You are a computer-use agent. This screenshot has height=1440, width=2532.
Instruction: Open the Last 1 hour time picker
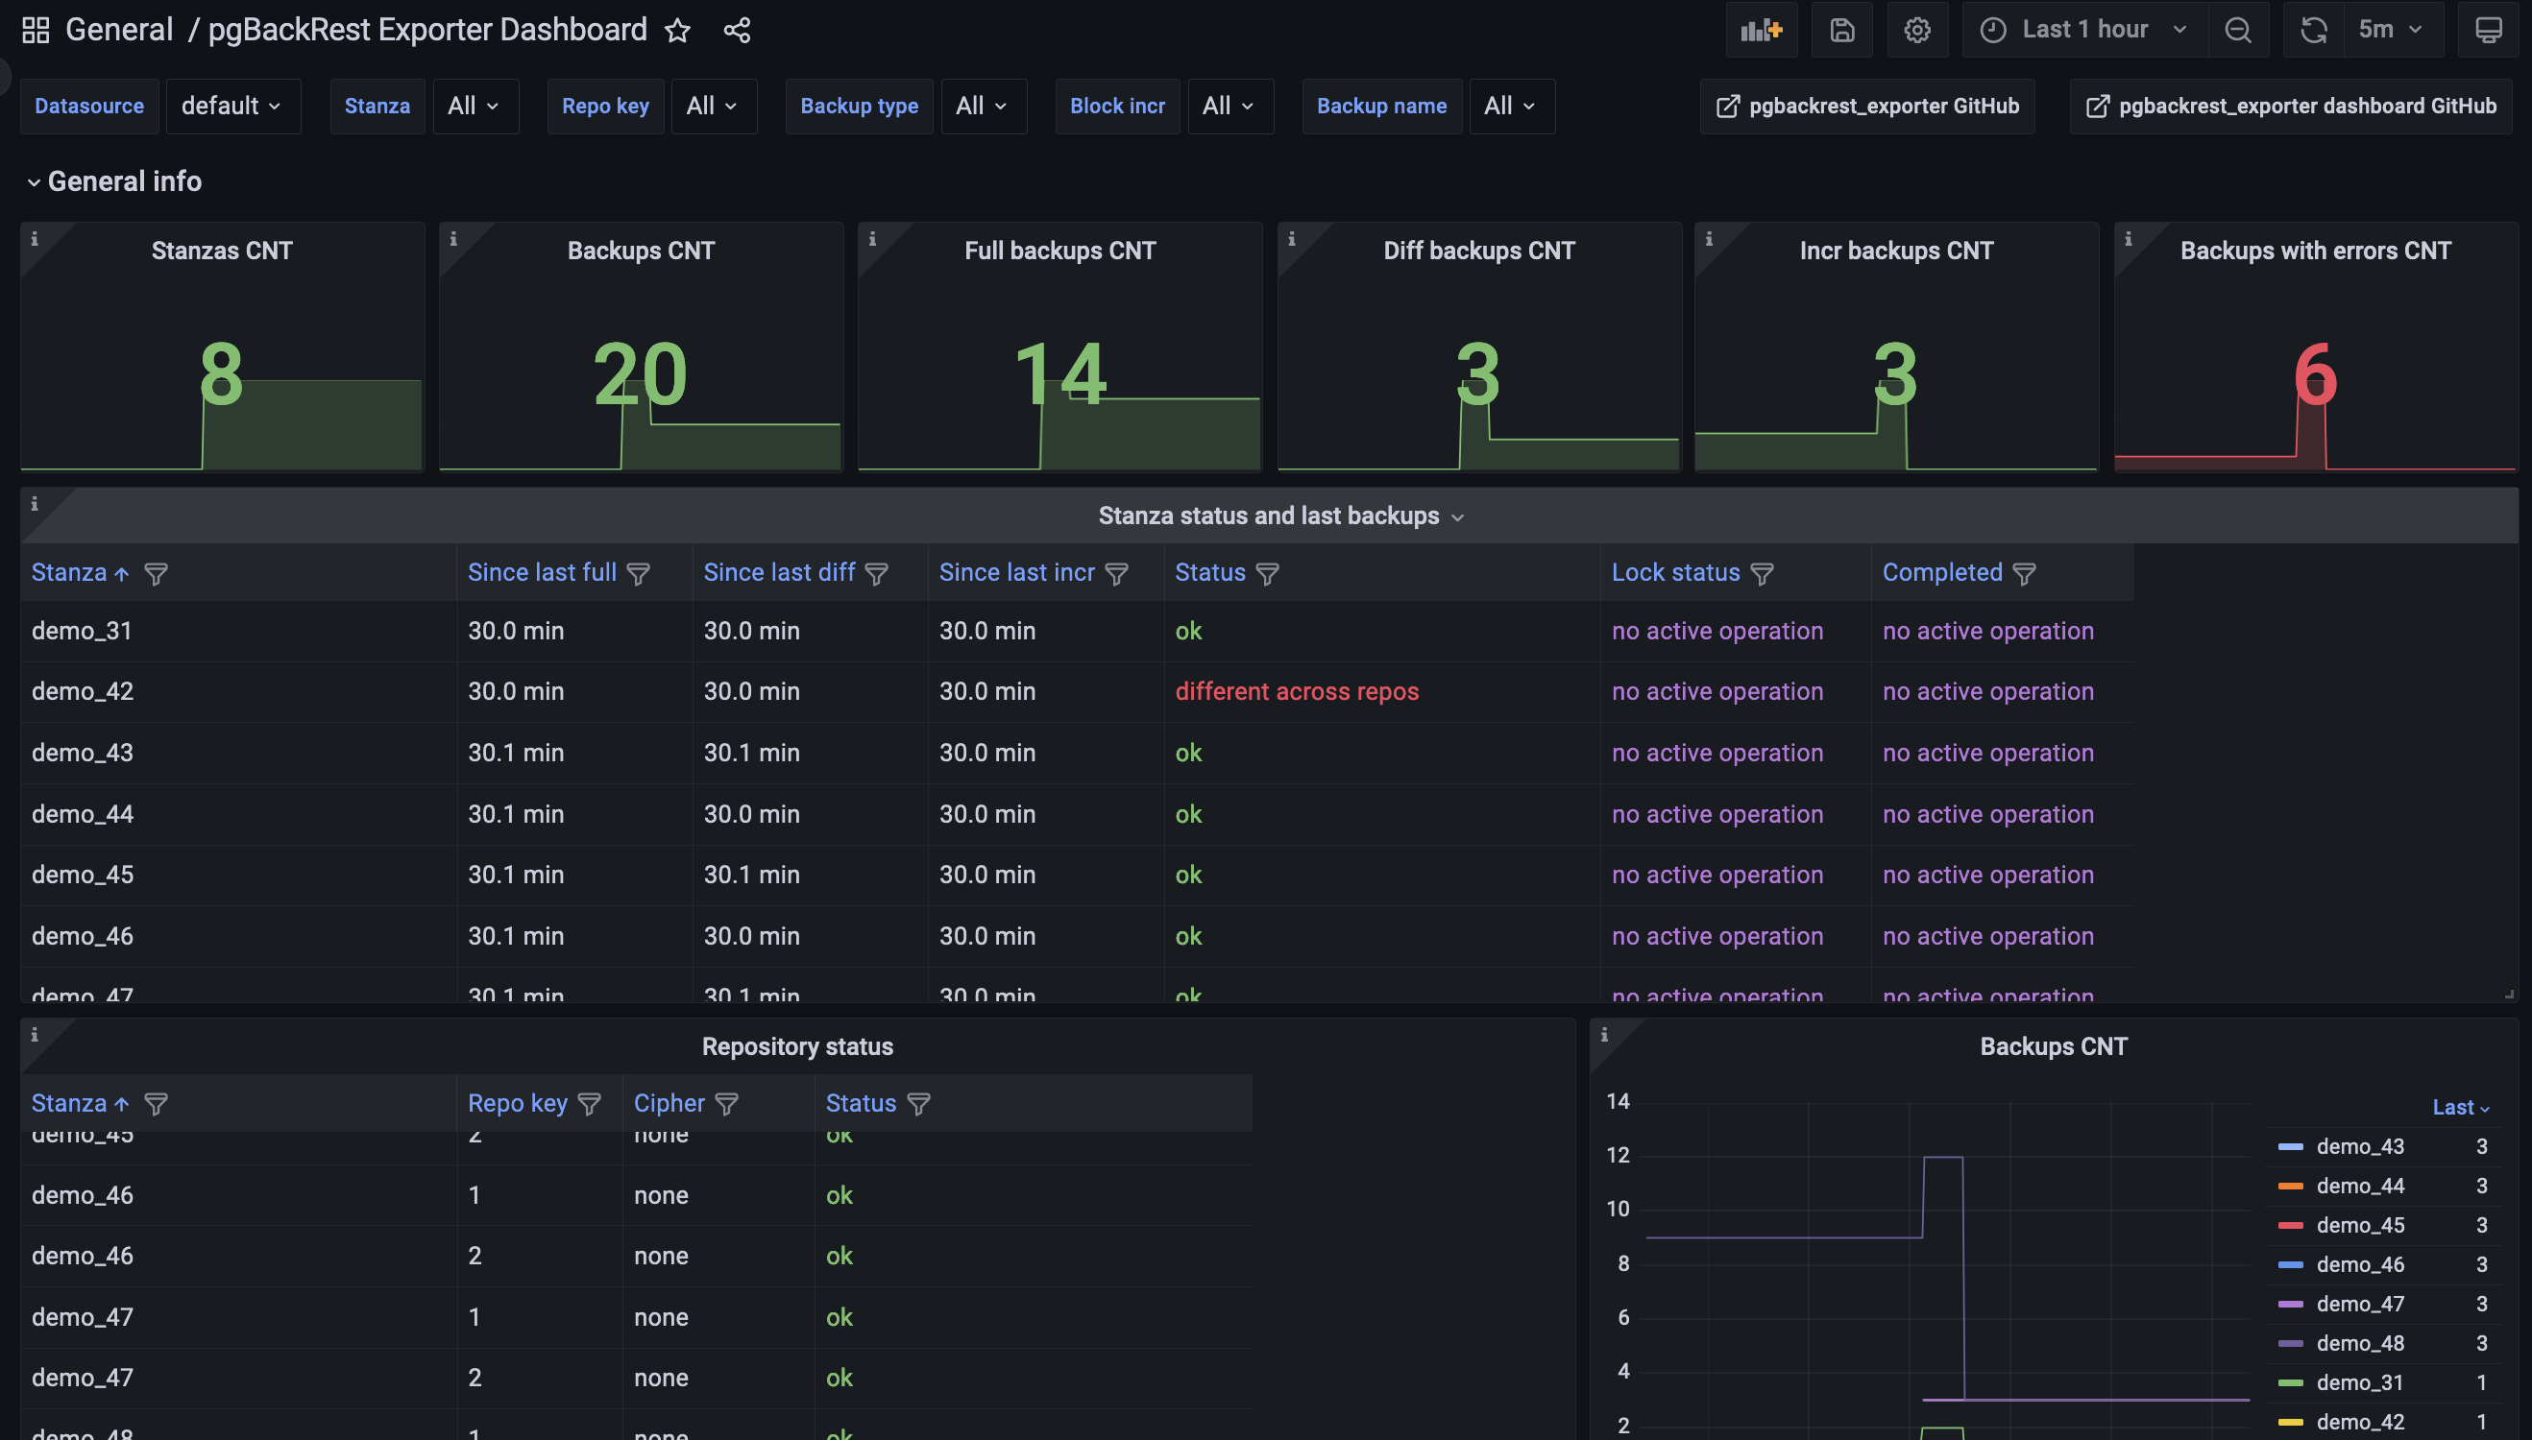coord(2083,30)
